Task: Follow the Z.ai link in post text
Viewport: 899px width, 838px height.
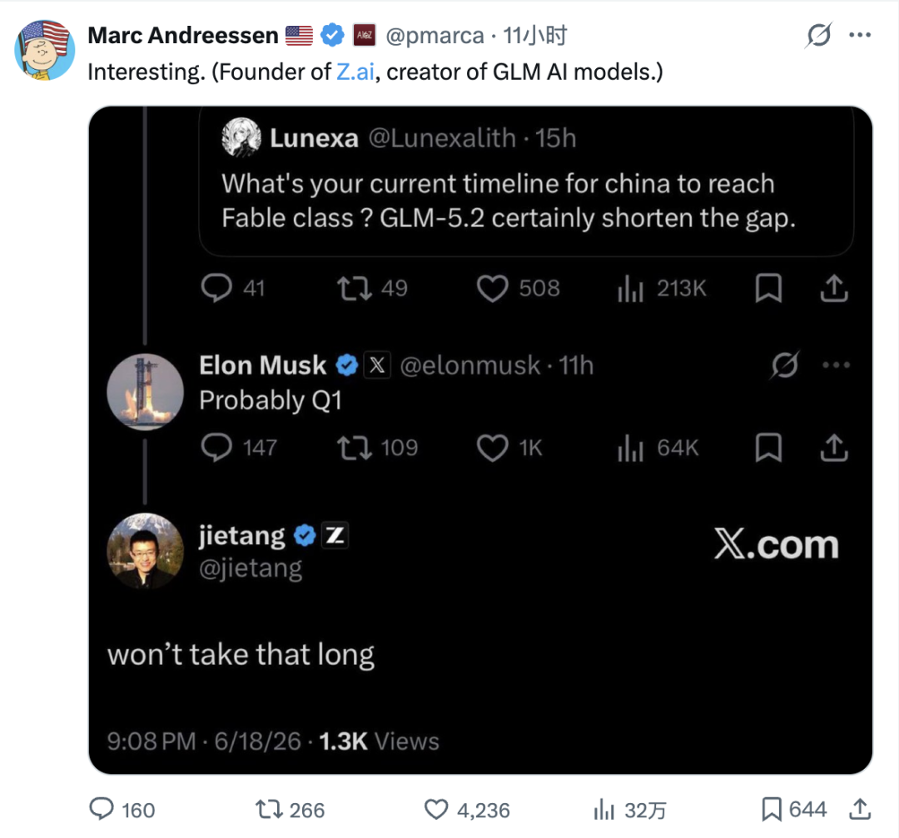Action: coord(355,72)
